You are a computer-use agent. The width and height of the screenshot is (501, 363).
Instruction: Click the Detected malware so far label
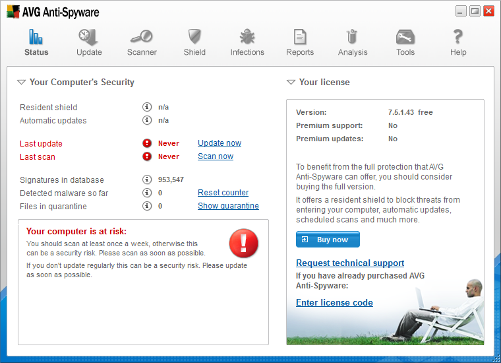[x=64, y=193]
